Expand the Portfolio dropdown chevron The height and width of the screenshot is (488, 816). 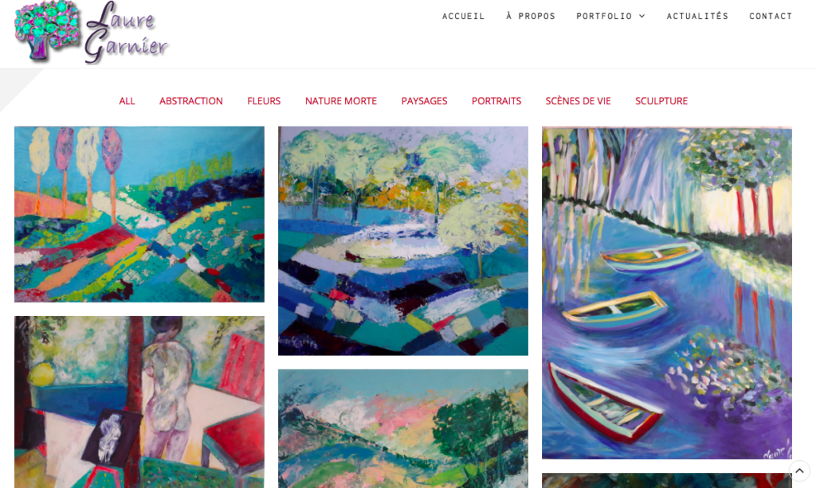642,16
